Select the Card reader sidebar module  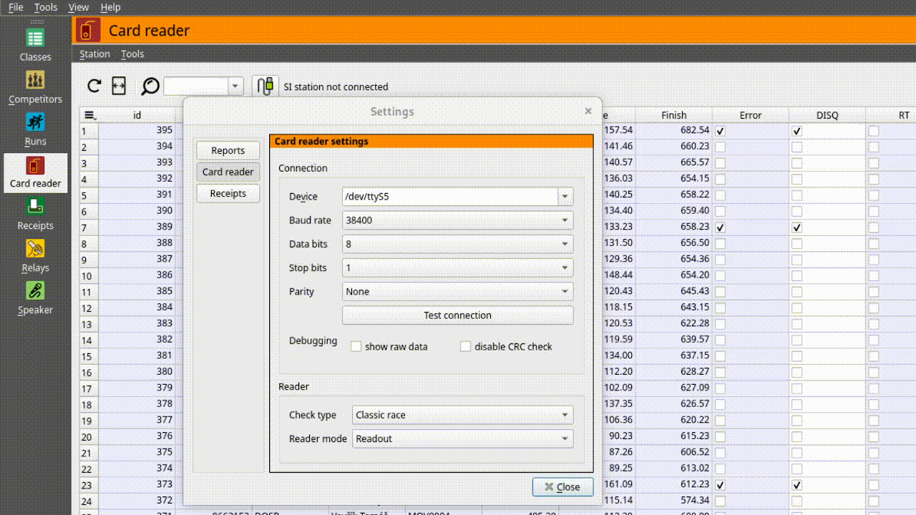(x=35, y=172)
